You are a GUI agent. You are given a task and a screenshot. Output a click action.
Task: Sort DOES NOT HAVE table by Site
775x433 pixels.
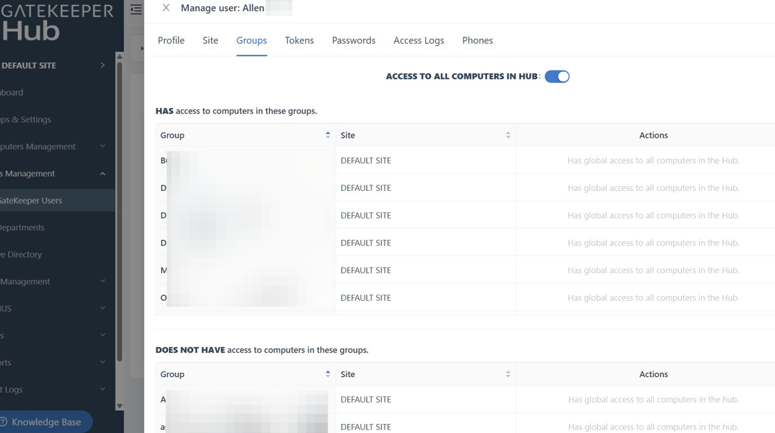tap(508, 374)
